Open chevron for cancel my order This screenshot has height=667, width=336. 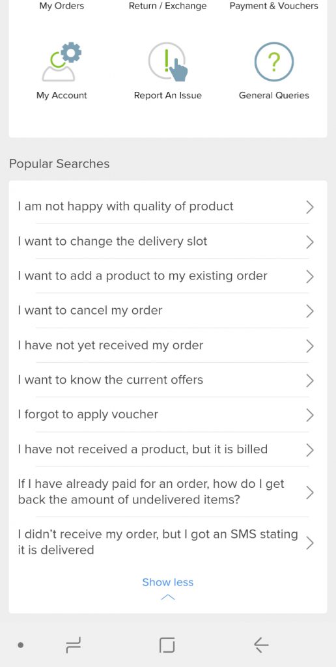coord(310,311)
